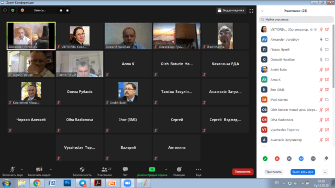335x188 pixels.
Task: Toggle camera icon for iPad Marina in list
Action: [x=327, y=100]
